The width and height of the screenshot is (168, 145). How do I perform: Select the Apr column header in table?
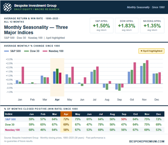click(66, 114)
